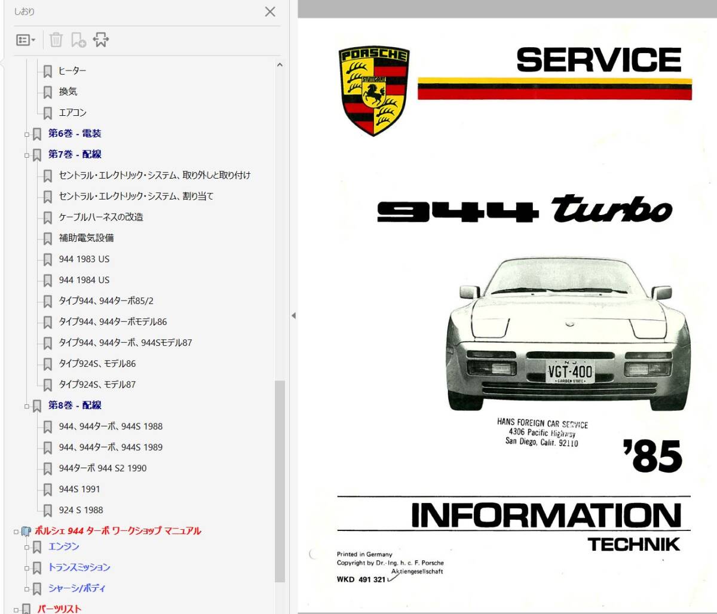Open 944、944ターボ、944S 1989 bookmark
The image size is (717, 614).
coord(111,447)
